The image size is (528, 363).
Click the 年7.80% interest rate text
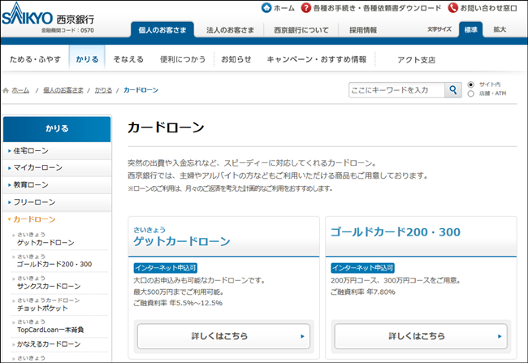(x=381, y=292)
